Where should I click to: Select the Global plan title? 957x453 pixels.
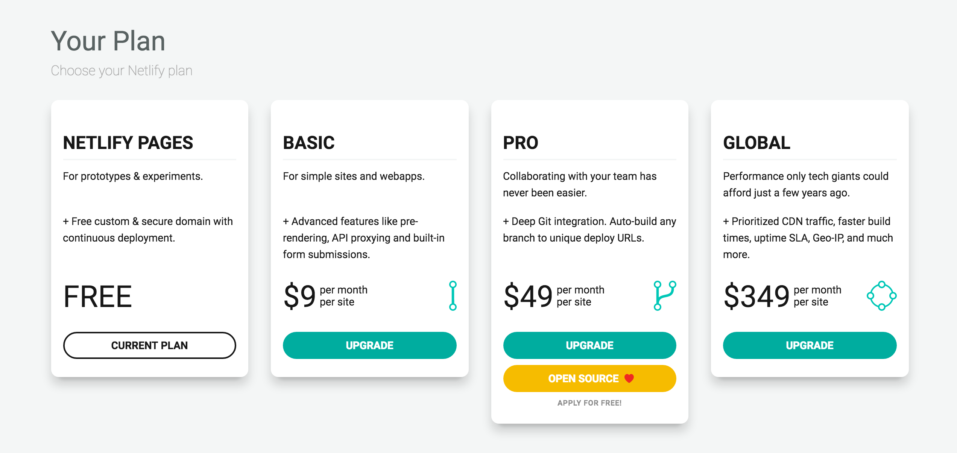point(756,143)
